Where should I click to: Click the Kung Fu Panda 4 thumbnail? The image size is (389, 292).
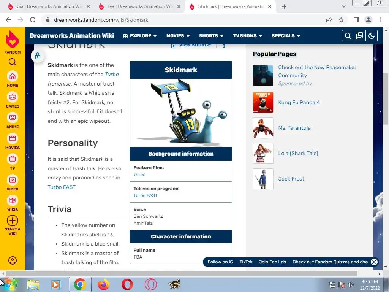pos(263,102)
